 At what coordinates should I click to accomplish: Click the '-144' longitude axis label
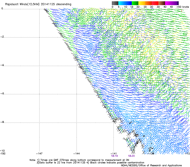(77, 154)
